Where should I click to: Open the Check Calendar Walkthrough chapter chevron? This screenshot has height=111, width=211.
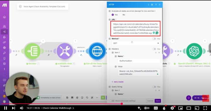pos(73,108)
